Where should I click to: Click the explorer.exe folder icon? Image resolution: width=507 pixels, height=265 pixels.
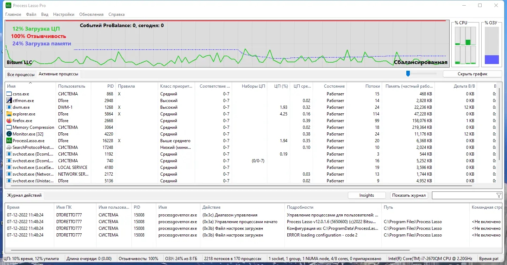pos(9,114)
